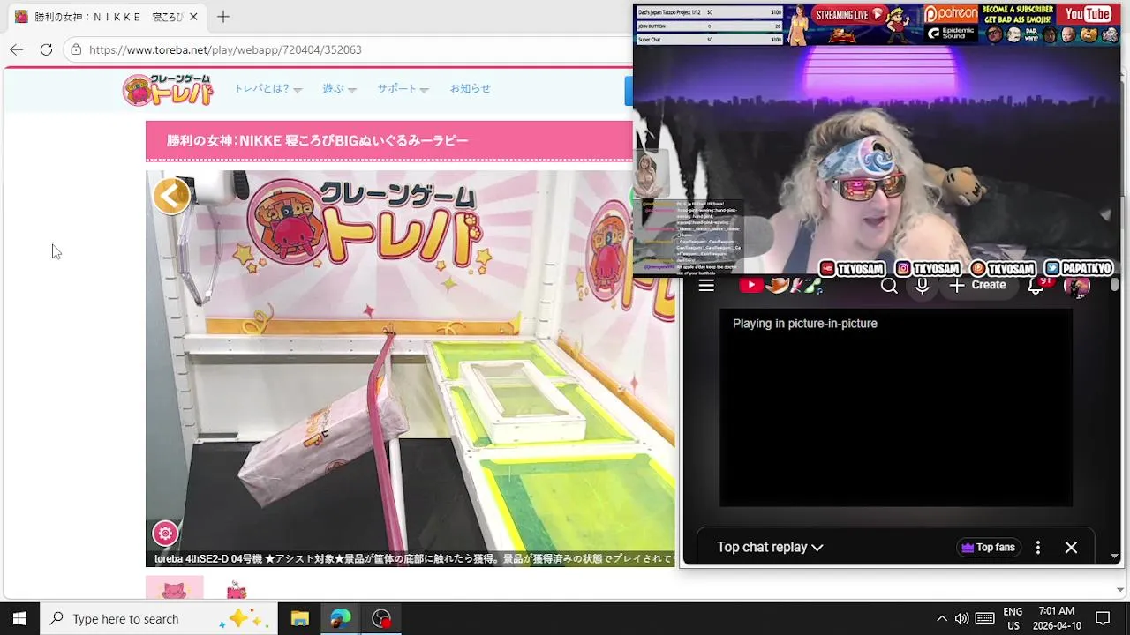Click the Playing in picture-in-picture player area
Screen dimensions: 1130x635
pos(896,408)
